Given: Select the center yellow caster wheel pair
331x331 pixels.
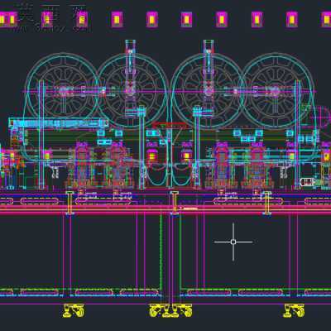Looking at the screenshot, I should 170,310.
